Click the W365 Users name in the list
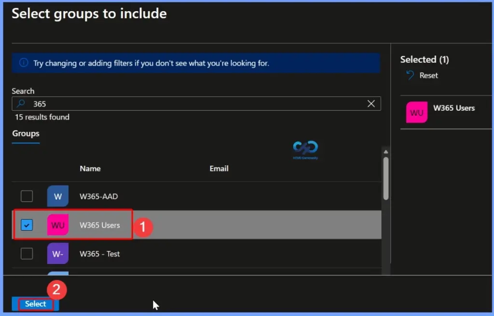 [x=99, y=225]
